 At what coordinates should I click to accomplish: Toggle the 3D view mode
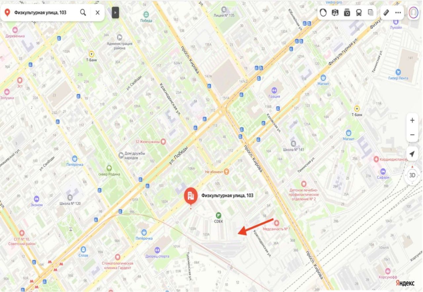pos(412,175)
